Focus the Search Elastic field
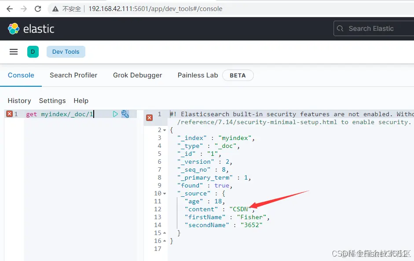The height and width of the screenshot is (261, 414). click(x=374, y=29)
